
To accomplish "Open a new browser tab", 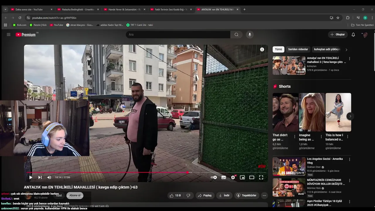I will click(x=244, y=9).
